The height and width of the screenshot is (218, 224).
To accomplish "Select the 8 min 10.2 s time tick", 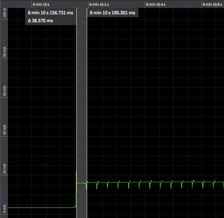I will 99,4.
